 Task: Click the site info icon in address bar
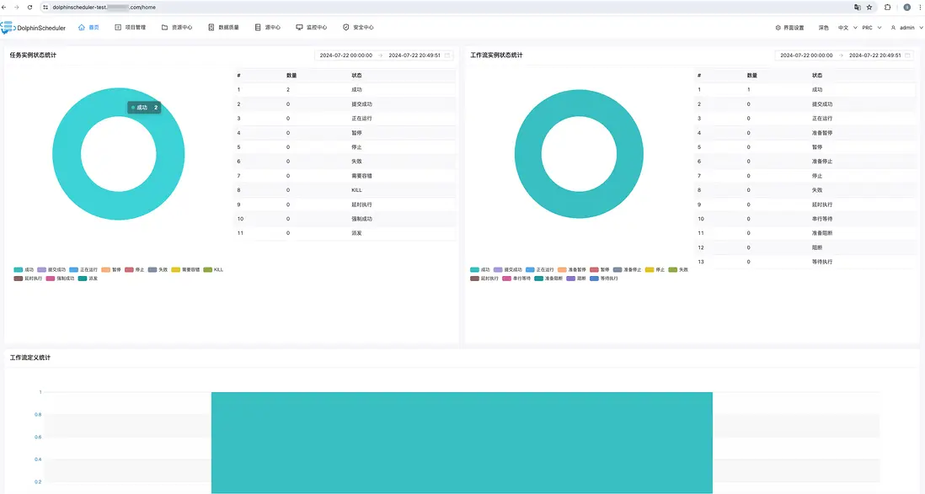(x=45, y=7)
